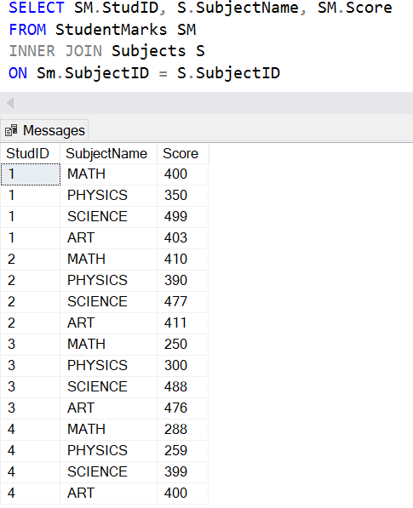Select MATH cell in the row scoring 250
This screenshot has width=413, height=508.
pos(109,345)
